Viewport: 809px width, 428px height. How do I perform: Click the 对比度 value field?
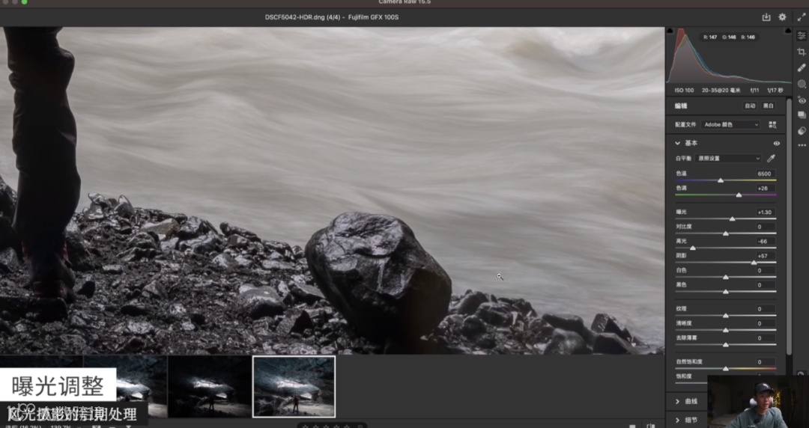tap(764, 227)
